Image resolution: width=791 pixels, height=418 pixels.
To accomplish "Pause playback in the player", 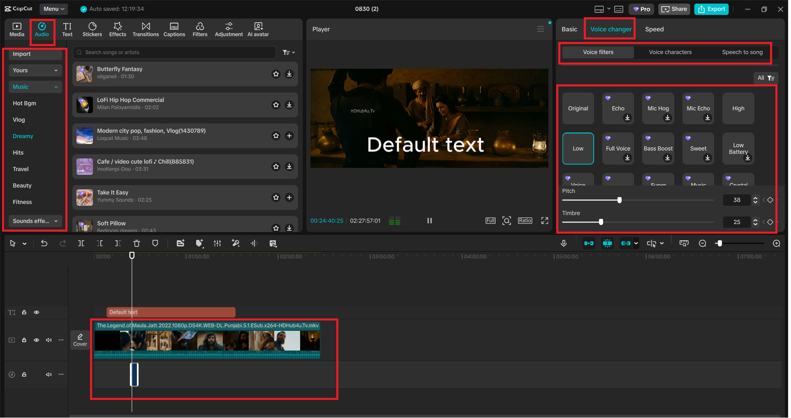I will (430, 221).
